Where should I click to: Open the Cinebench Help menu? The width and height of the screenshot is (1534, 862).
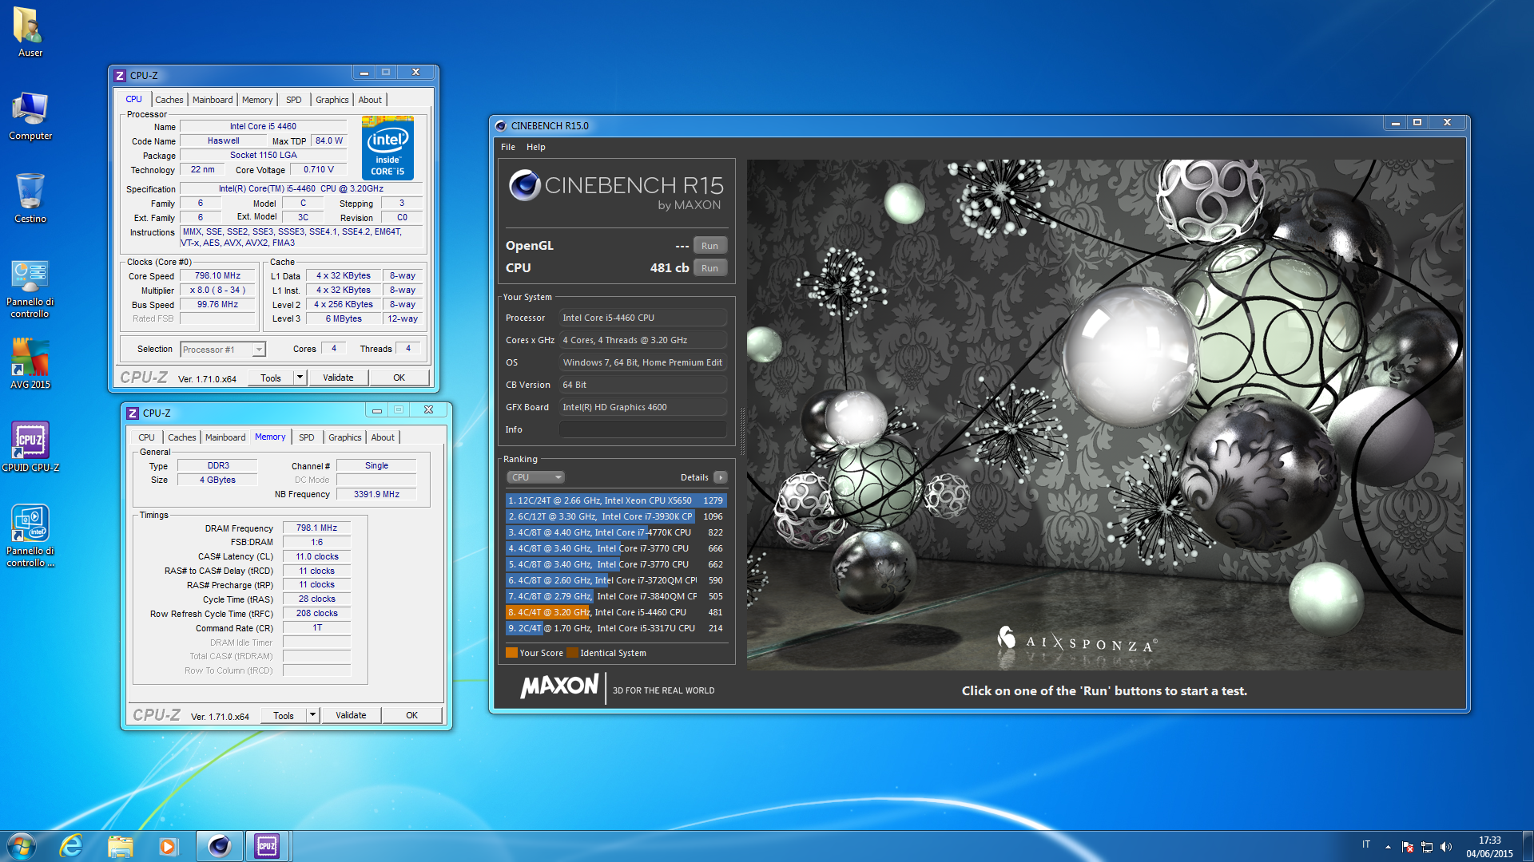click(536, 147)
